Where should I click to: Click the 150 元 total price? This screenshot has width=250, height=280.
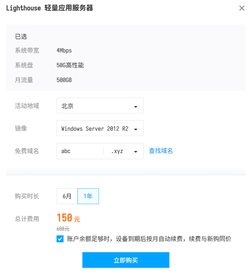(68, 218)
